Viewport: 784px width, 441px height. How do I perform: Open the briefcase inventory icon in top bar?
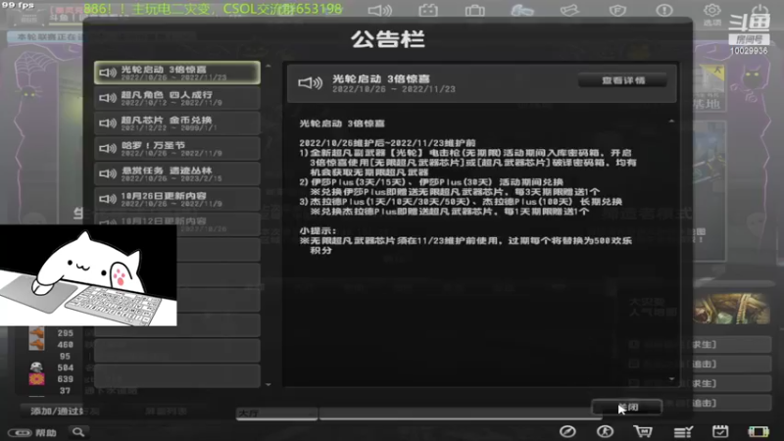tap(474, 10)
